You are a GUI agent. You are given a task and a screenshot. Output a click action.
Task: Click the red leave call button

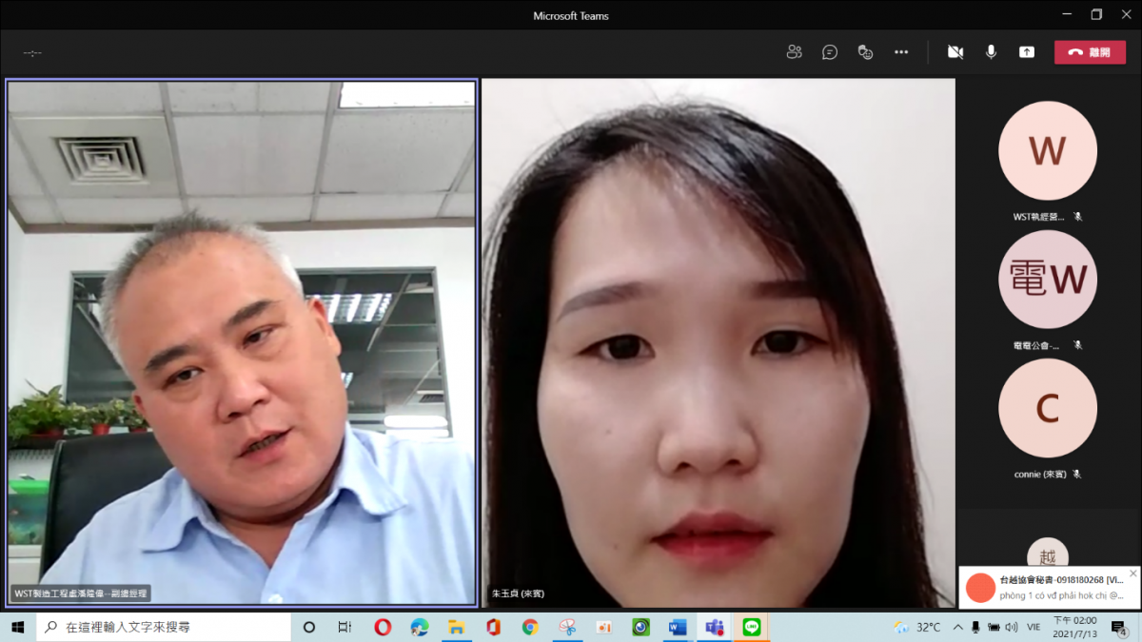[x=1090, y=52]
